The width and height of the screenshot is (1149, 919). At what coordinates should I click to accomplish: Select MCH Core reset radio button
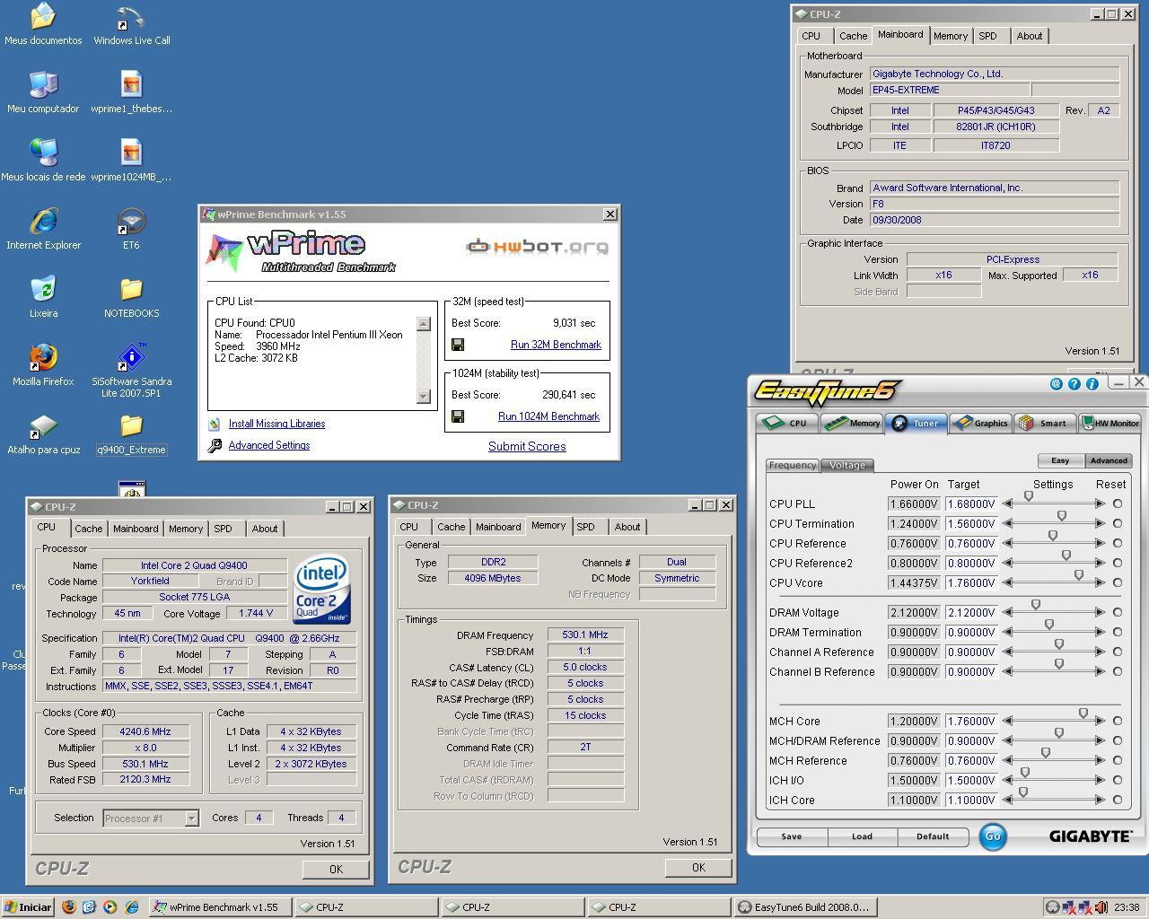(1118, 721)
